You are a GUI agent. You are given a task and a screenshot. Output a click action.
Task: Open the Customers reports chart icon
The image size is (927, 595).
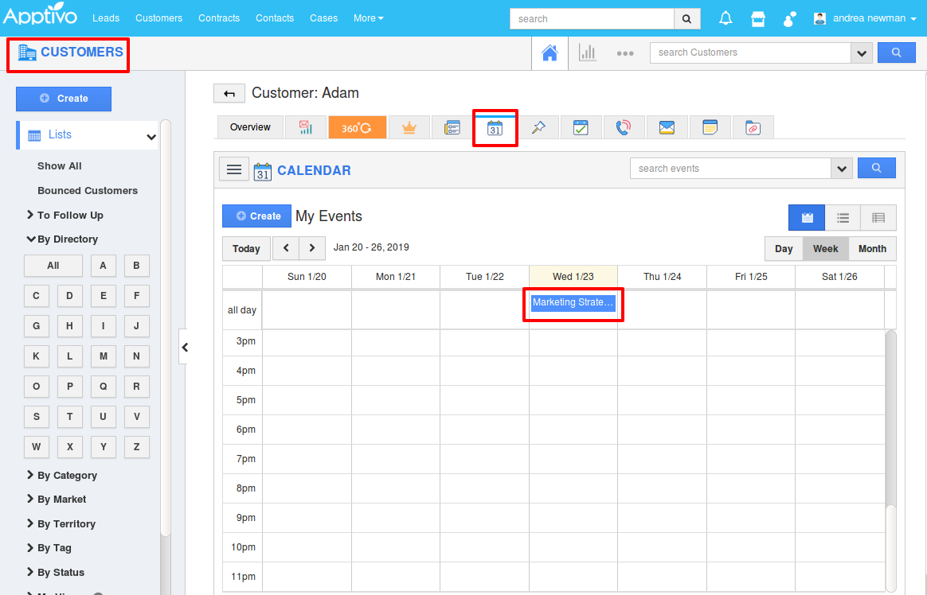pyautogui.click(x=587, y=53)
